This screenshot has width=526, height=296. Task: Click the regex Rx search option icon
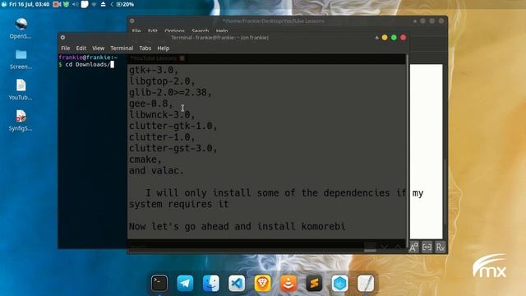(x=441, y=247)
